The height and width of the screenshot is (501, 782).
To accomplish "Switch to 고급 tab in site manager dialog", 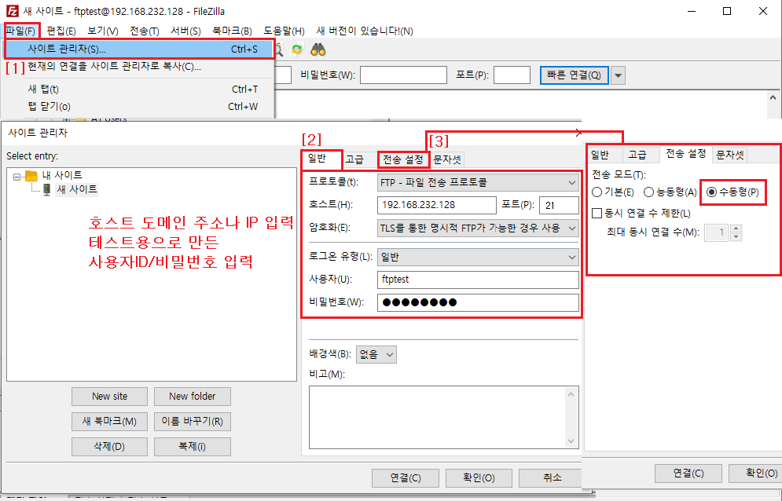I will click(x=354, y=160).
